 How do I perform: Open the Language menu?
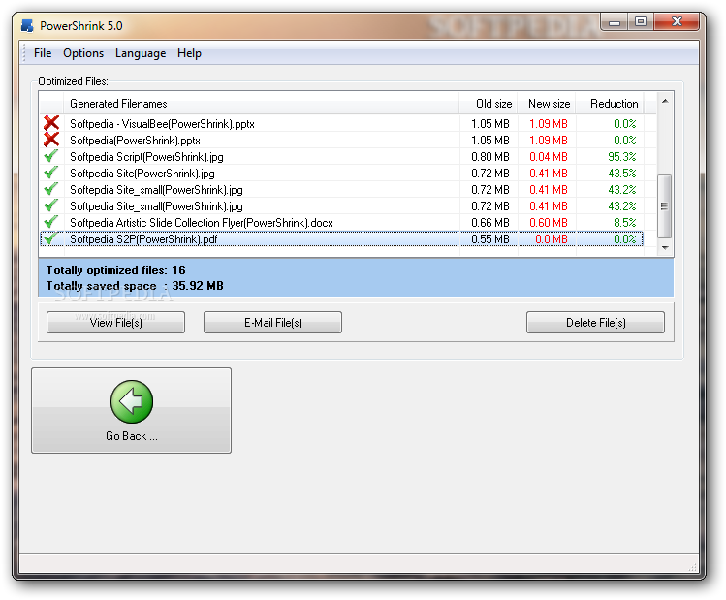click(141, 53)
